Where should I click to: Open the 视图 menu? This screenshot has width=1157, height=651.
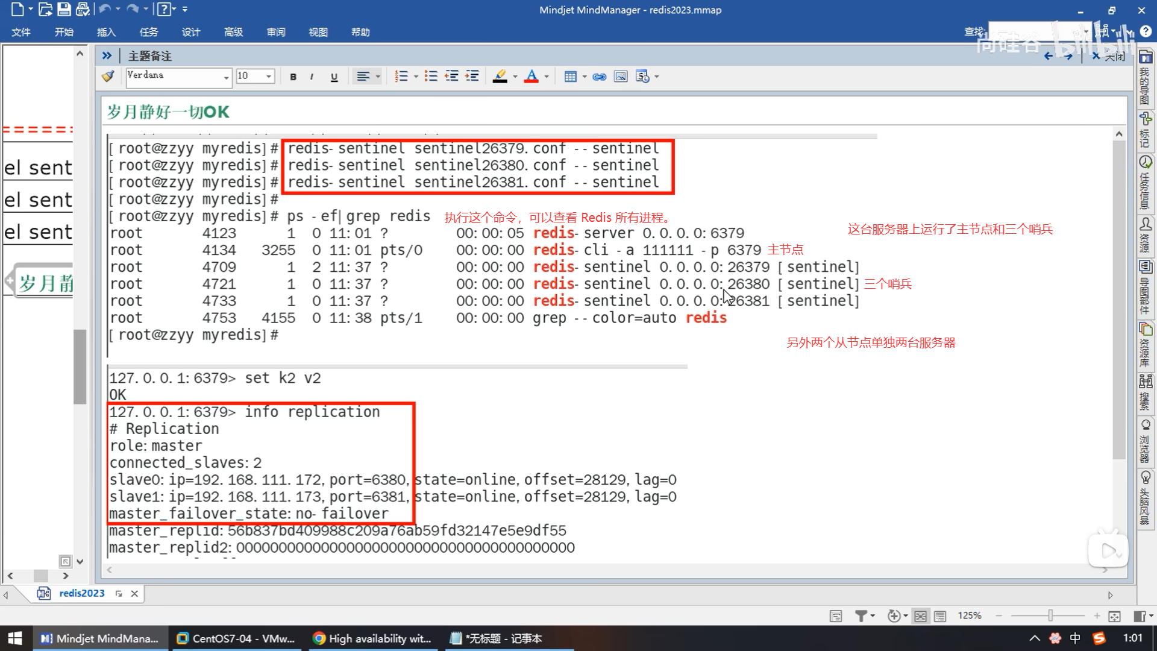(318, 32)
